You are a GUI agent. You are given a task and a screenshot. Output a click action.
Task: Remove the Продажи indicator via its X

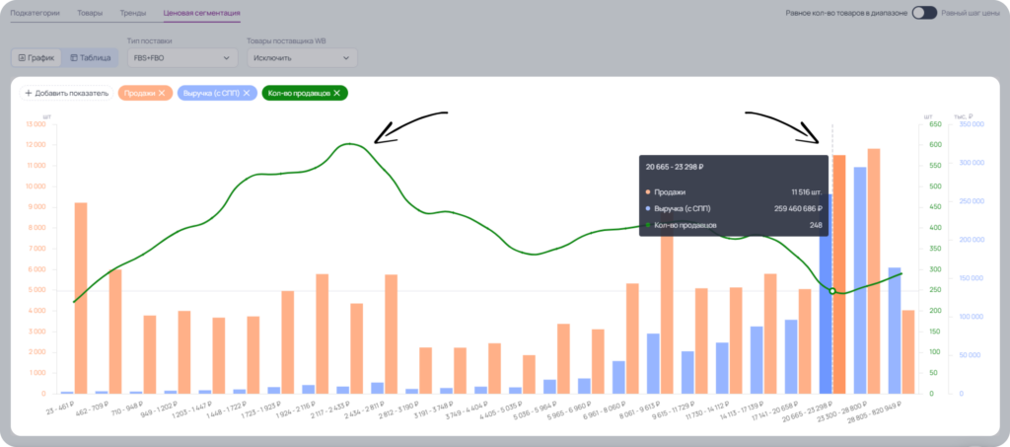pyautogui.click(x=162, y=94)
